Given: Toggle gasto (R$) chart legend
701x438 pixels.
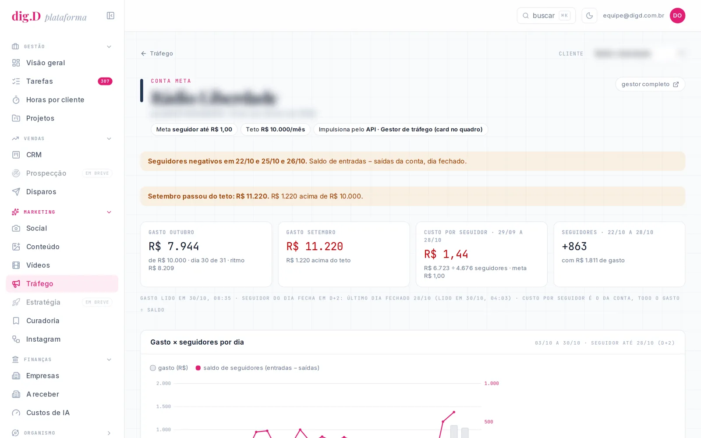Looking at the screenshot, I should click(169, 368).
